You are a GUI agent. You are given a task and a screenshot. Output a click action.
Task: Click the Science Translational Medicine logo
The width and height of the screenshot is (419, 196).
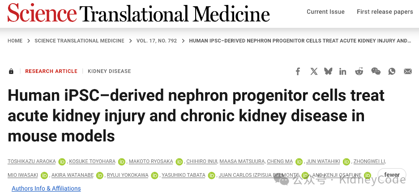tap(138, 13)
